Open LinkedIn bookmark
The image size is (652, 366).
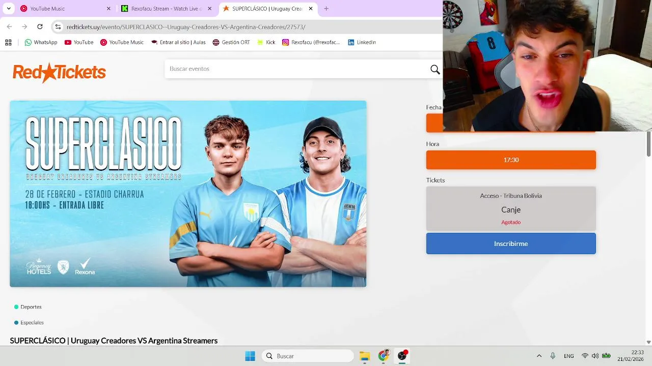tap(362, 42)
